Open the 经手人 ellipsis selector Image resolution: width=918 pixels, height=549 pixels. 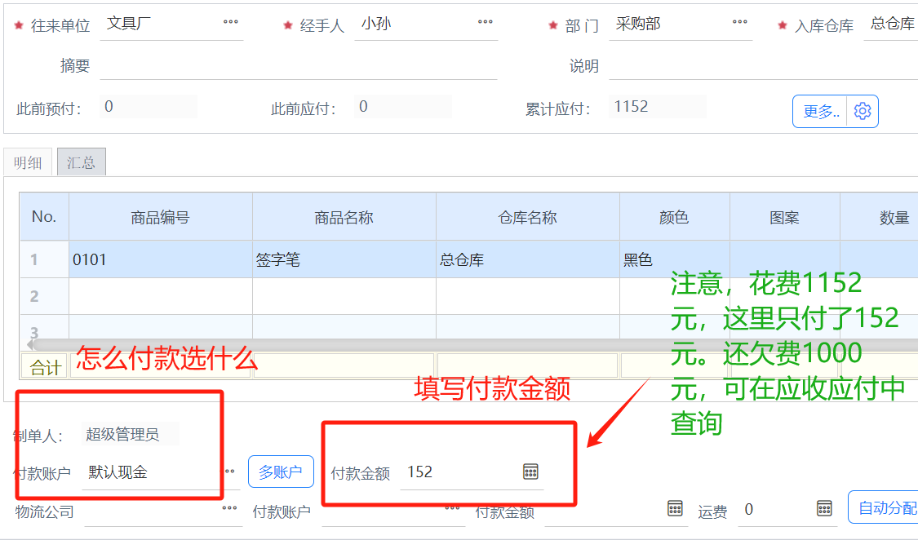[485, 23]
